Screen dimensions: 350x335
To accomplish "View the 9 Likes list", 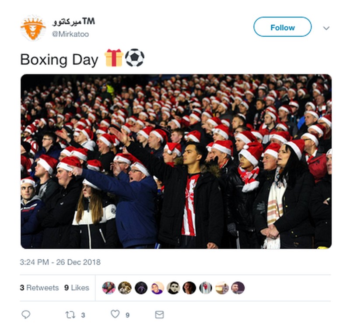I will point(77,288).
